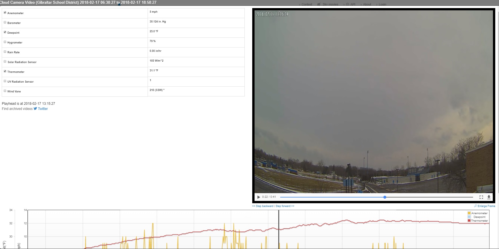Viewport: 499px width, 249px height.
Task: Uncheck the Anemometer checkbox
Action: [5, 13]
